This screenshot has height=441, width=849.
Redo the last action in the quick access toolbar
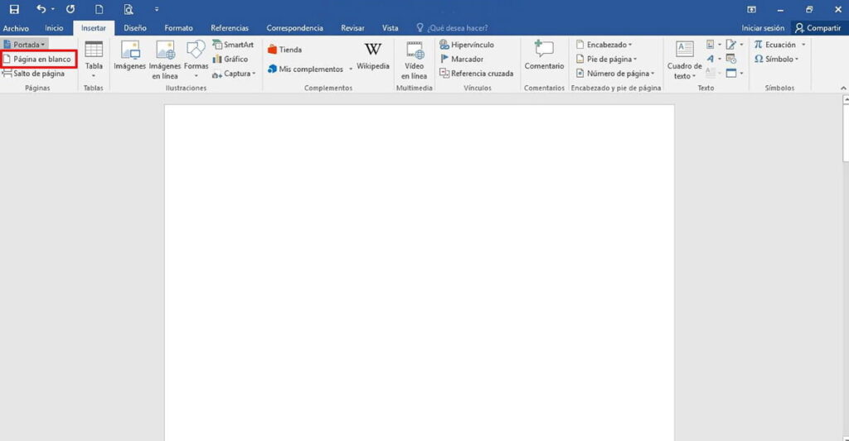point(70,9)
